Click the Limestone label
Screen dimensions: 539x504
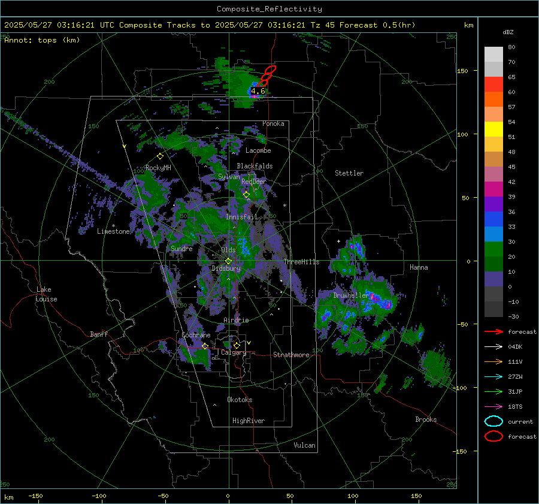pyautogui.click(x=113, y=231)
